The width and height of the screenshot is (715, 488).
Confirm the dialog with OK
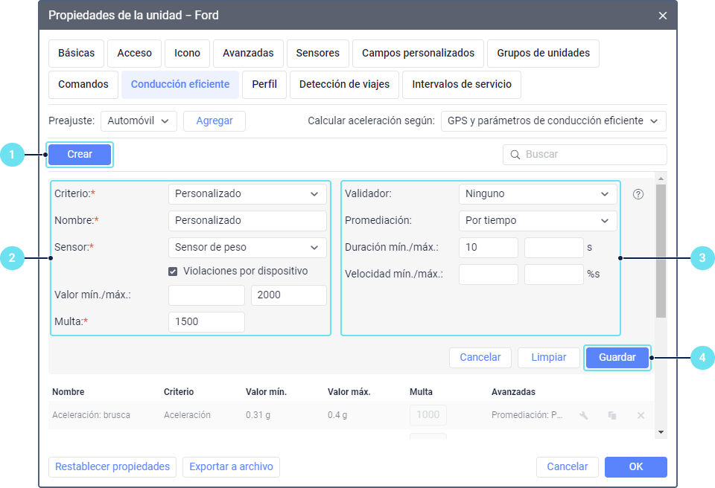click(x=635, y=467)
